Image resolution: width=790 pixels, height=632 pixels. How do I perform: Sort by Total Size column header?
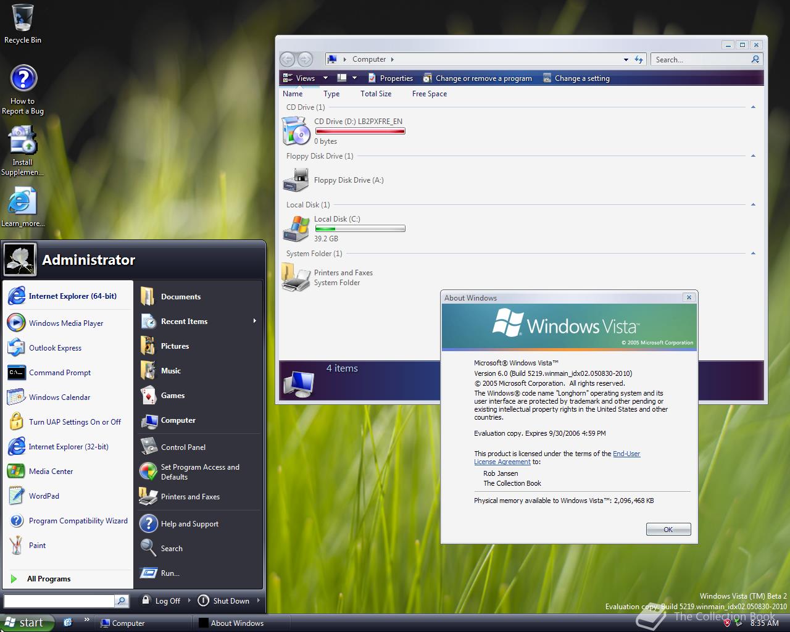(376, 94)
